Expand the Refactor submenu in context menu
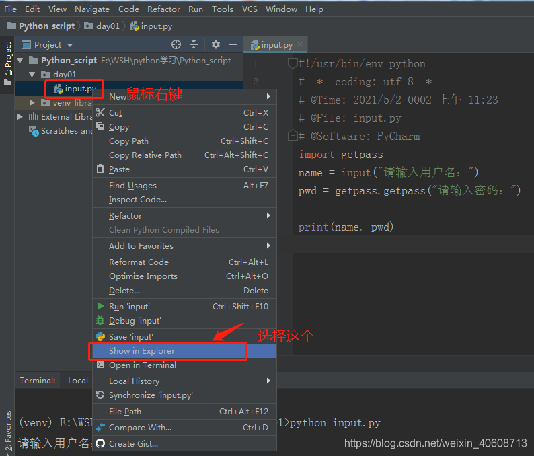 click(x=268, y=215)
